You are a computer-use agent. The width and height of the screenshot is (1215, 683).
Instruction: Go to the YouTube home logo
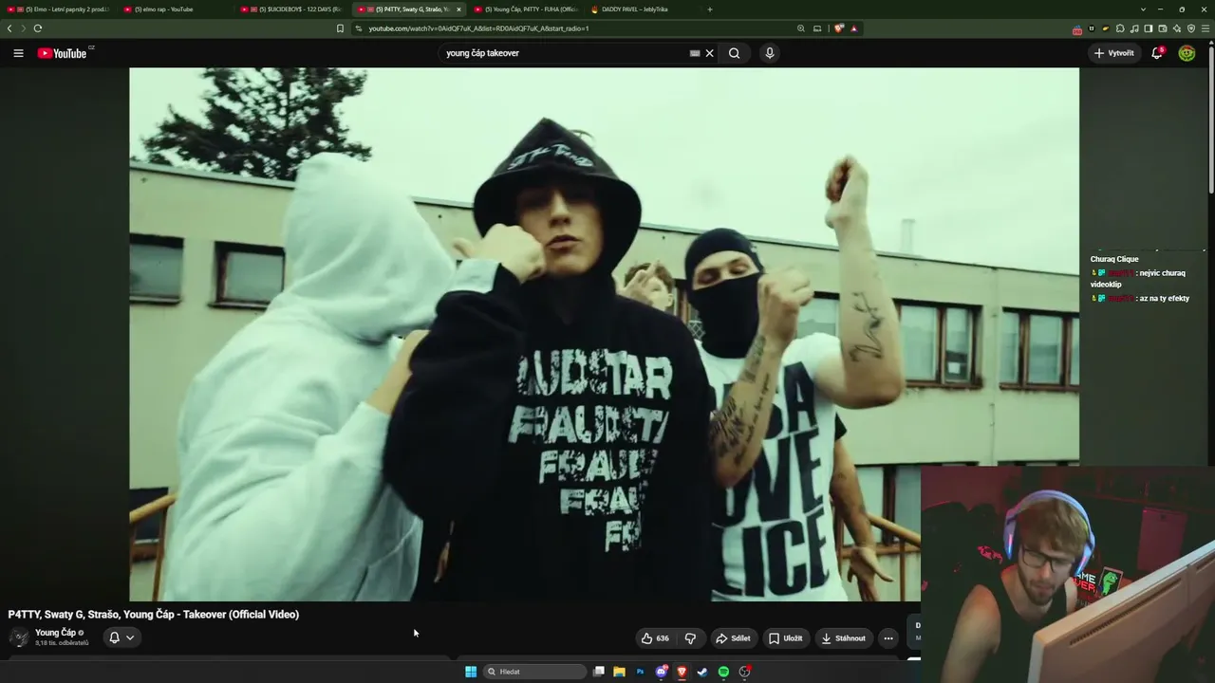coord(63,53)
